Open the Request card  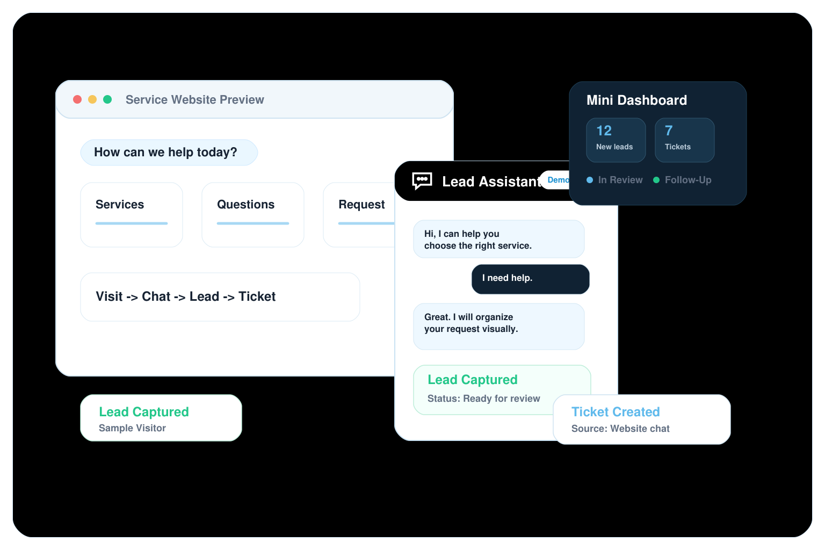tap(359, 215)
